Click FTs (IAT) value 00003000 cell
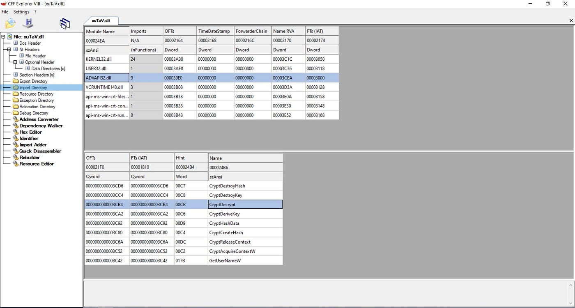The image size is (575, 308). coord(322,78)
